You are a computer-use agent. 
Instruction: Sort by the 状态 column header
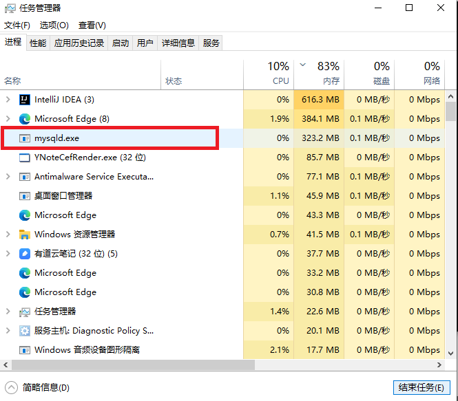(202, 74)
